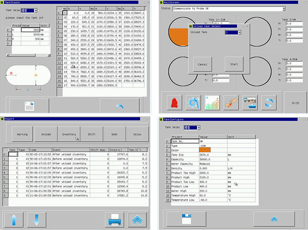Print the report using printer icon
The image size is (308, 230).
tap(114, 219)
